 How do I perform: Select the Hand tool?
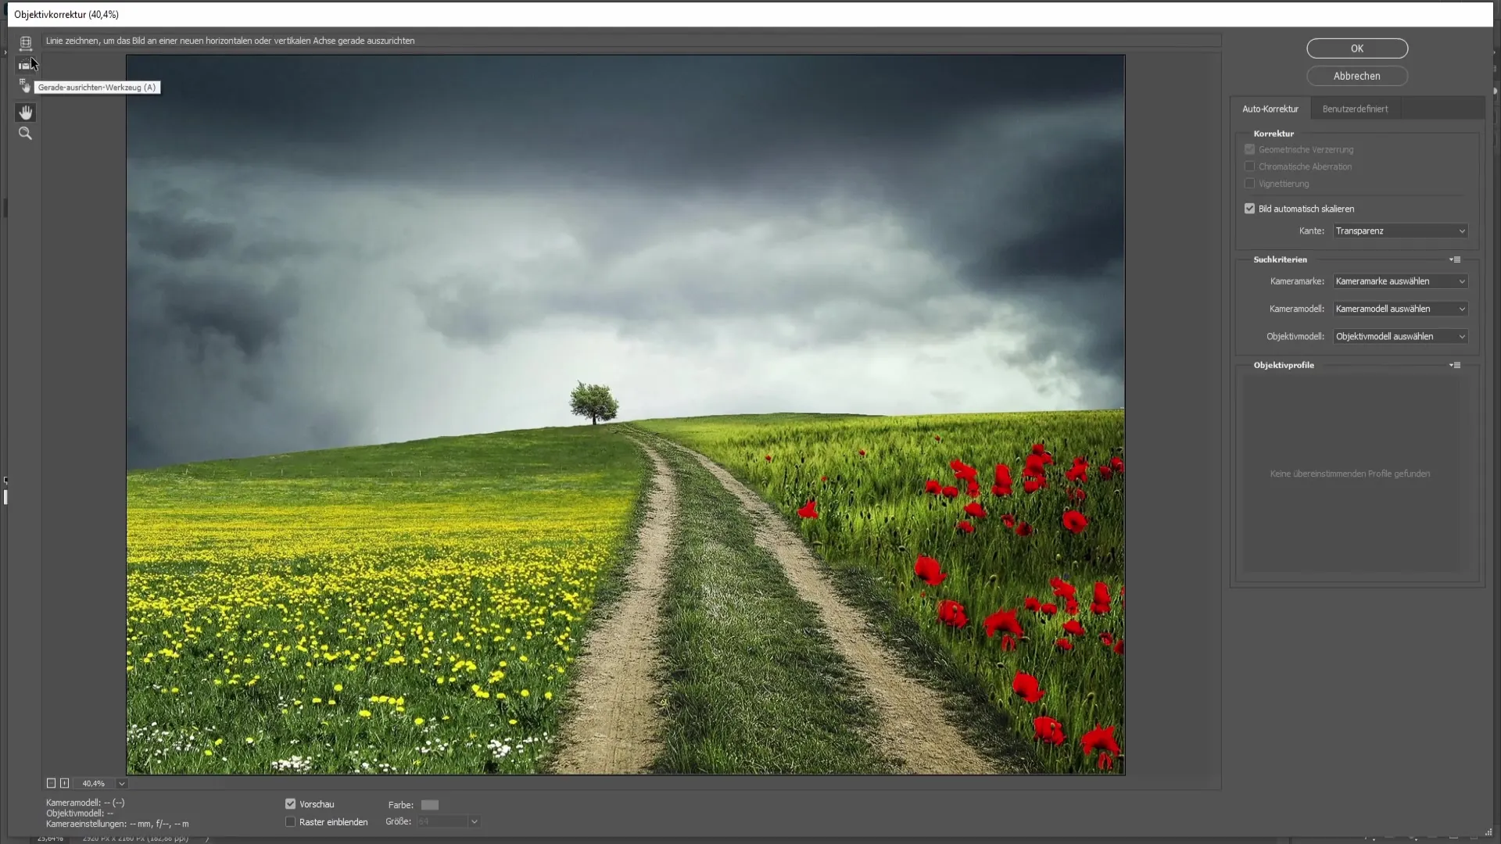(x=25, y=113)
